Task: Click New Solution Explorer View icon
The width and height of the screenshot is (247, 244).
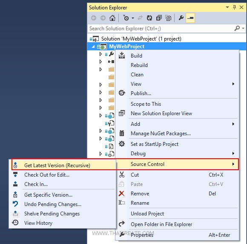Action: tap(122, 113)
